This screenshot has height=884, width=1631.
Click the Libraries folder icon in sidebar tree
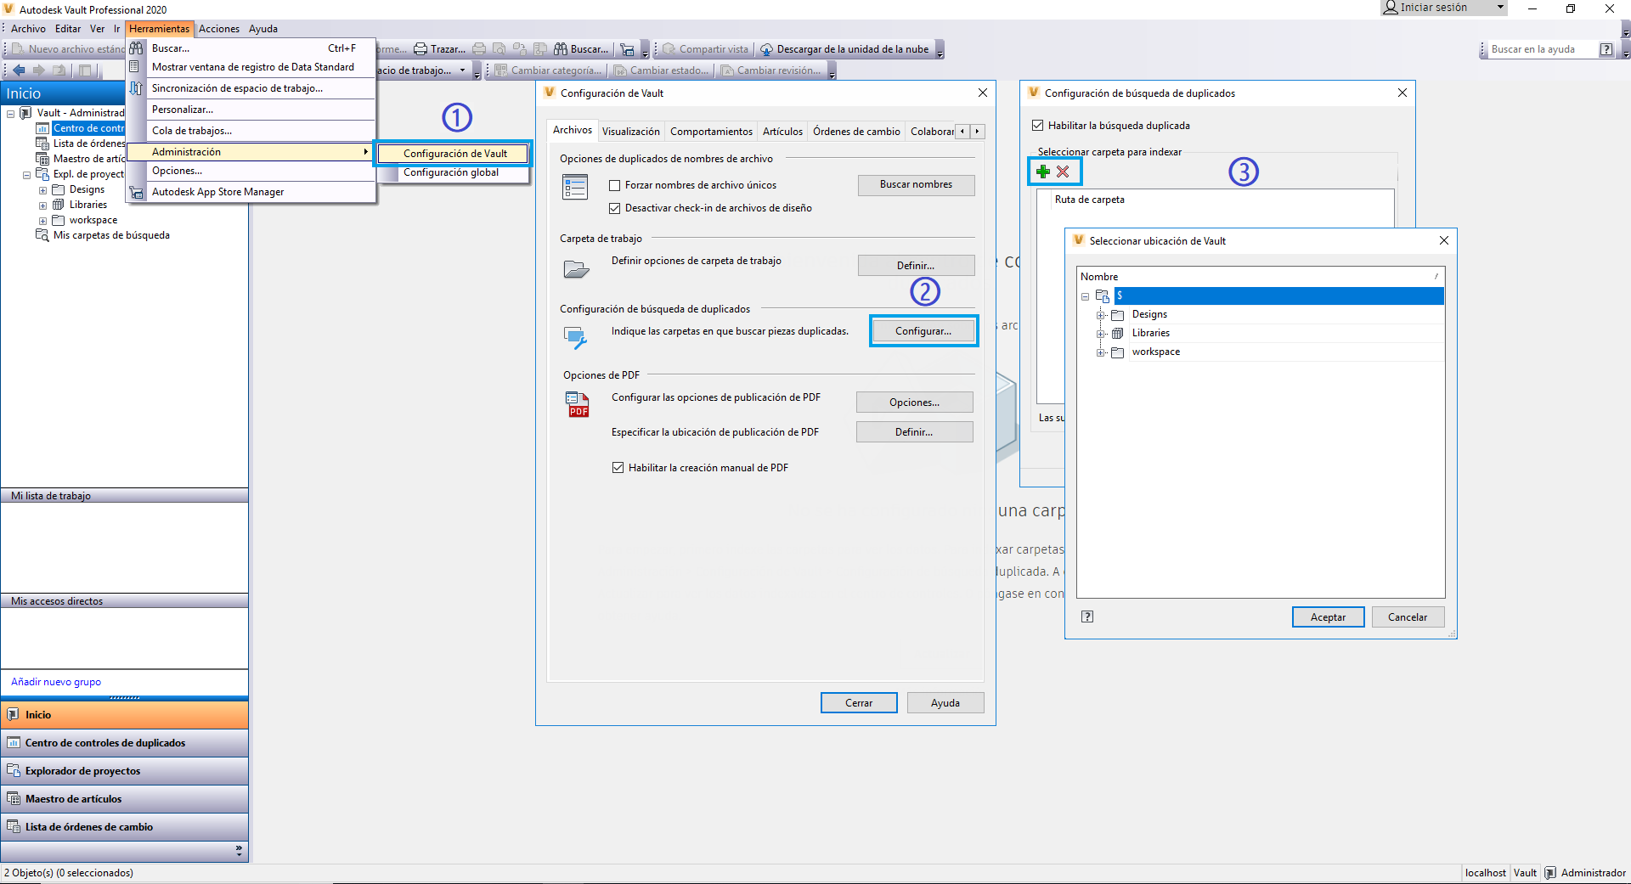coord(59,205)
